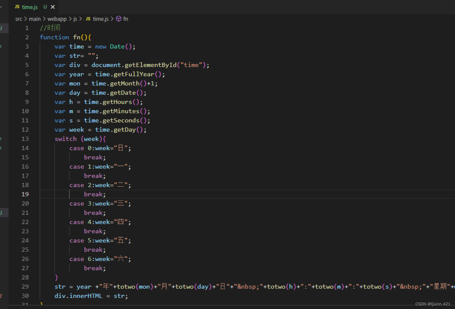This screenshot has height=309, width=455.
Task: Select the time.js tab
Action: [x=30, y=7]
